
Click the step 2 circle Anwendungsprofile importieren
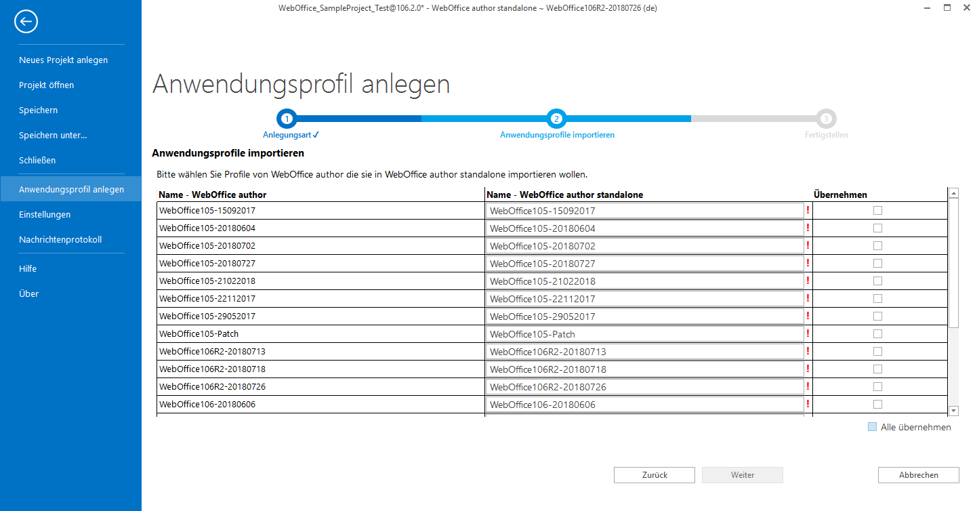click(x=556, y=117)
